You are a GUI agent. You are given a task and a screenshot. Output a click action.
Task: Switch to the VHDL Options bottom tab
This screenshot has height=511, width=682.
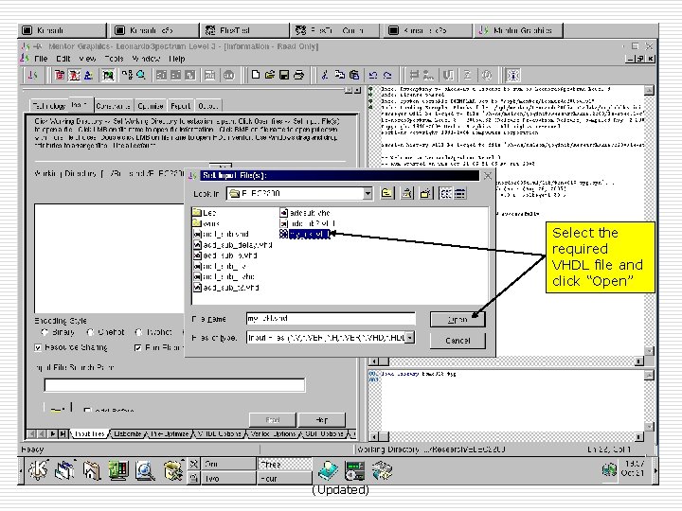(220, 433)
